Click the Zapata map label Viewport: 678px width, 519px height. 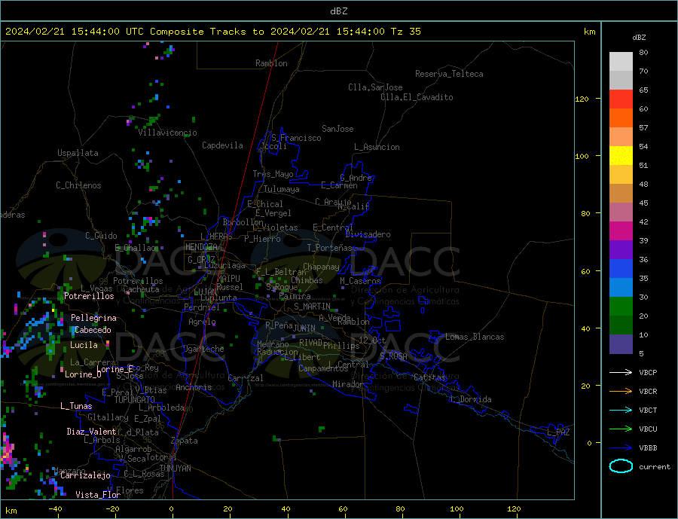(185, 441)
